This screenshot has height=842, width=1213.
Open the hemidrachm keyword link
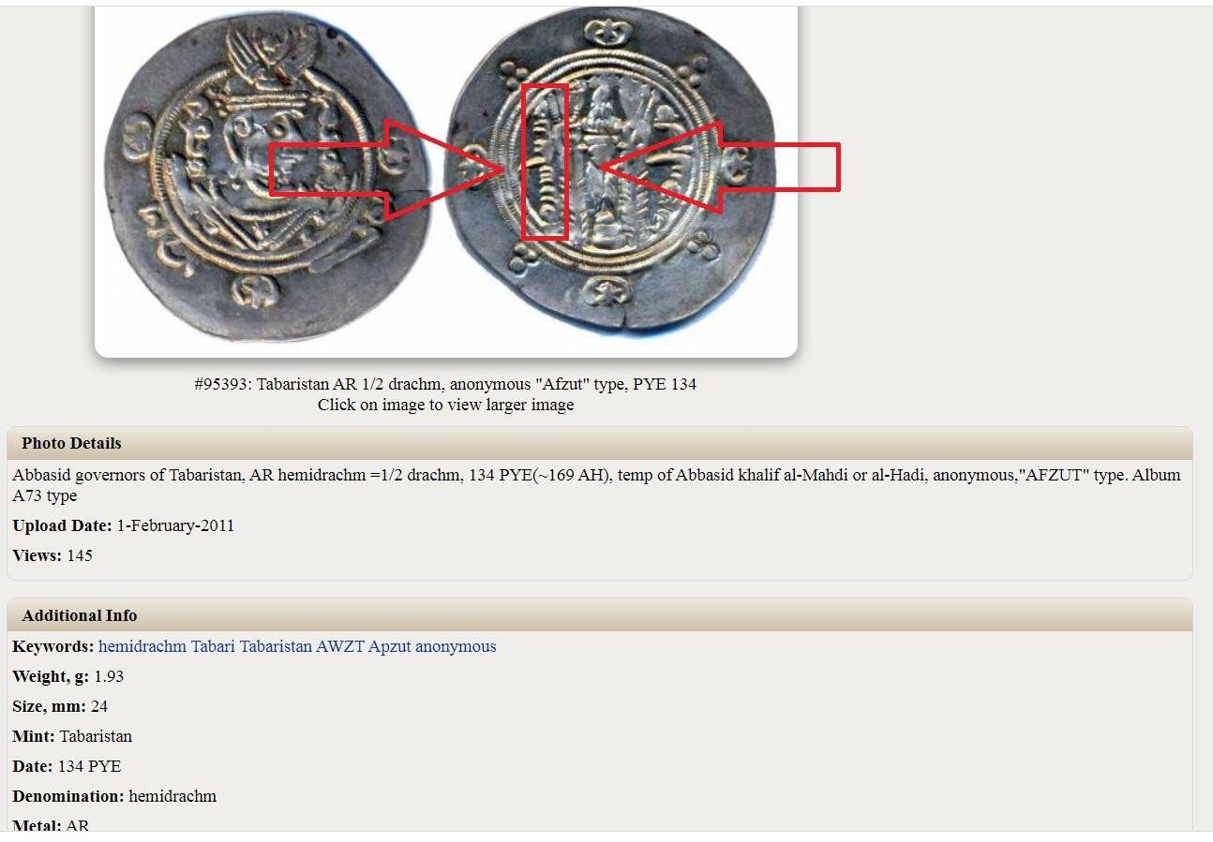(142, 646)
